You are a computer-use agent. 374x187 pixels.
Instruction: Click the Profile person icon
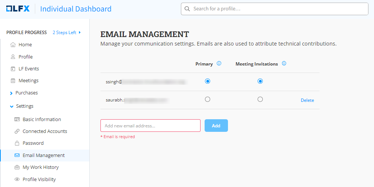(13, 57)
